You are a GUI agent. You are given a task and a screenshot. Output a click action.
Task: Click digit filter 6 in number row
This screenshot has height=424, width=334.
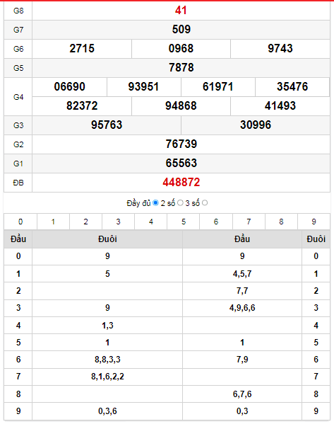point(216,222)
